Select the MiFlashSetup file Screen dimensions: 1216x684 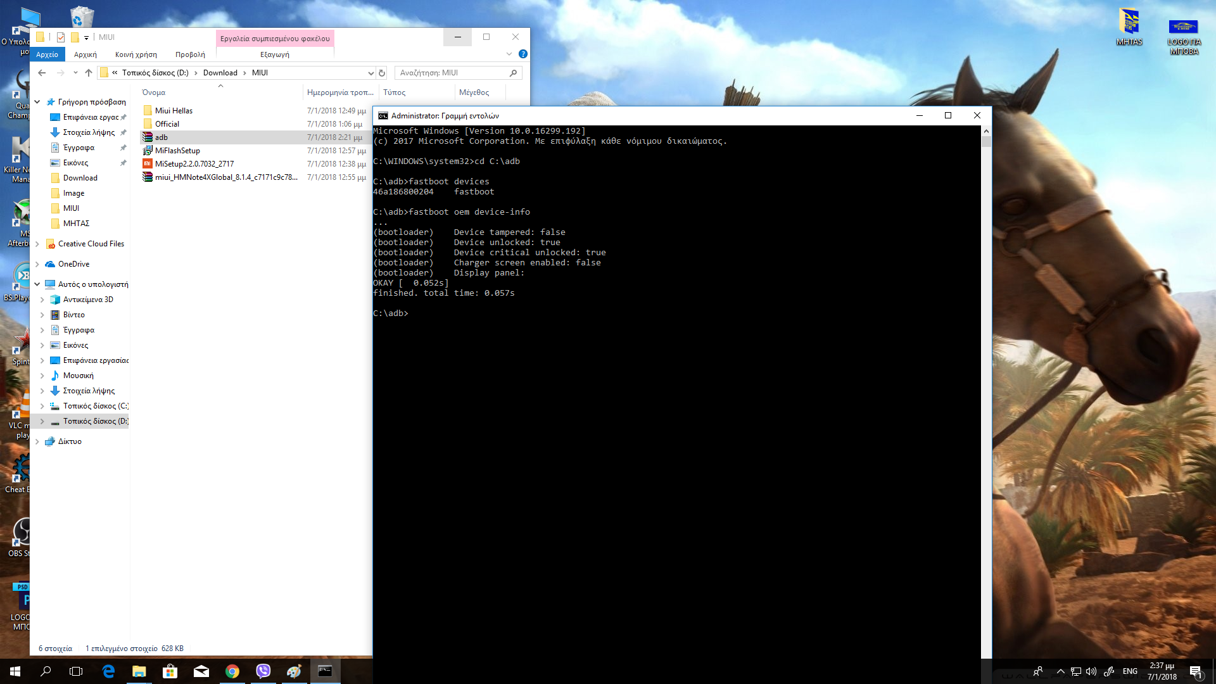177,151
